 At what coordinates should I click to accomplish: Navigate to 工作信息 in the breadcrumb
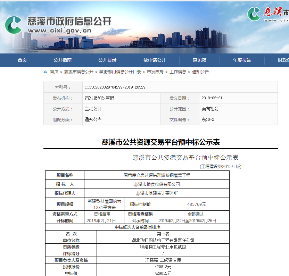(177, 72)
